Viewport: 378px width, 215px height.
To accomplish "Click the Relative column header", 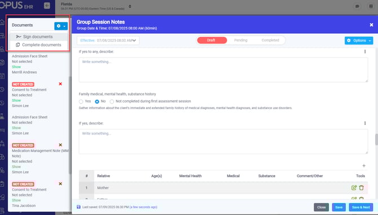I will pos(103,176).
